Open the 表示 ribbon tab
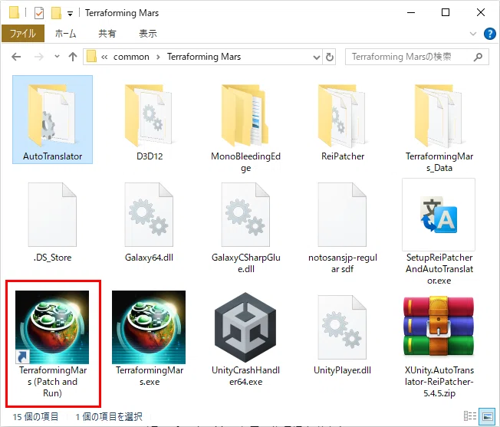Screen dimensions: 500x427 [x=148, y=34]
